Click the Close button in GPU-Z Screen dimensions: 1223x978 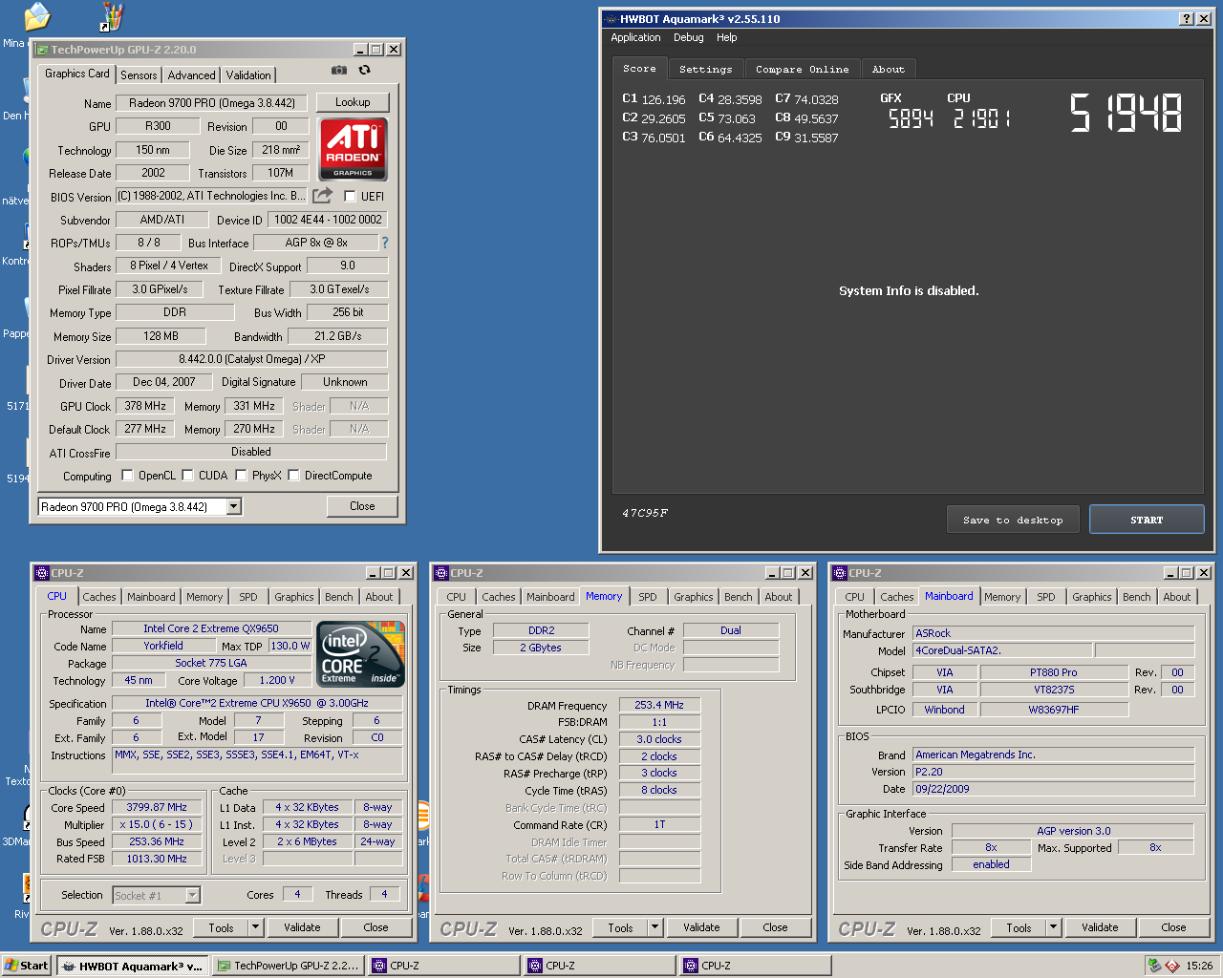click(x=362, y=506)
